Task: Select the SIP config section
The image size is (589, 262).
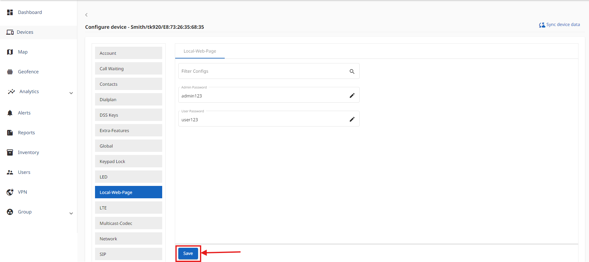Action: pos(128,254)
